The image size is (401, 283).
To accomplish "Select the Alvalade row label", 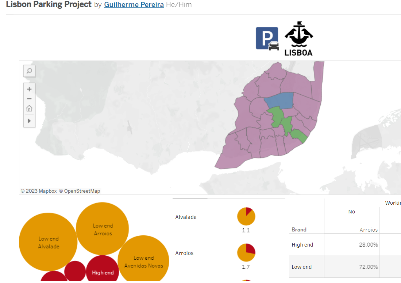I will (x=186, y=217).
